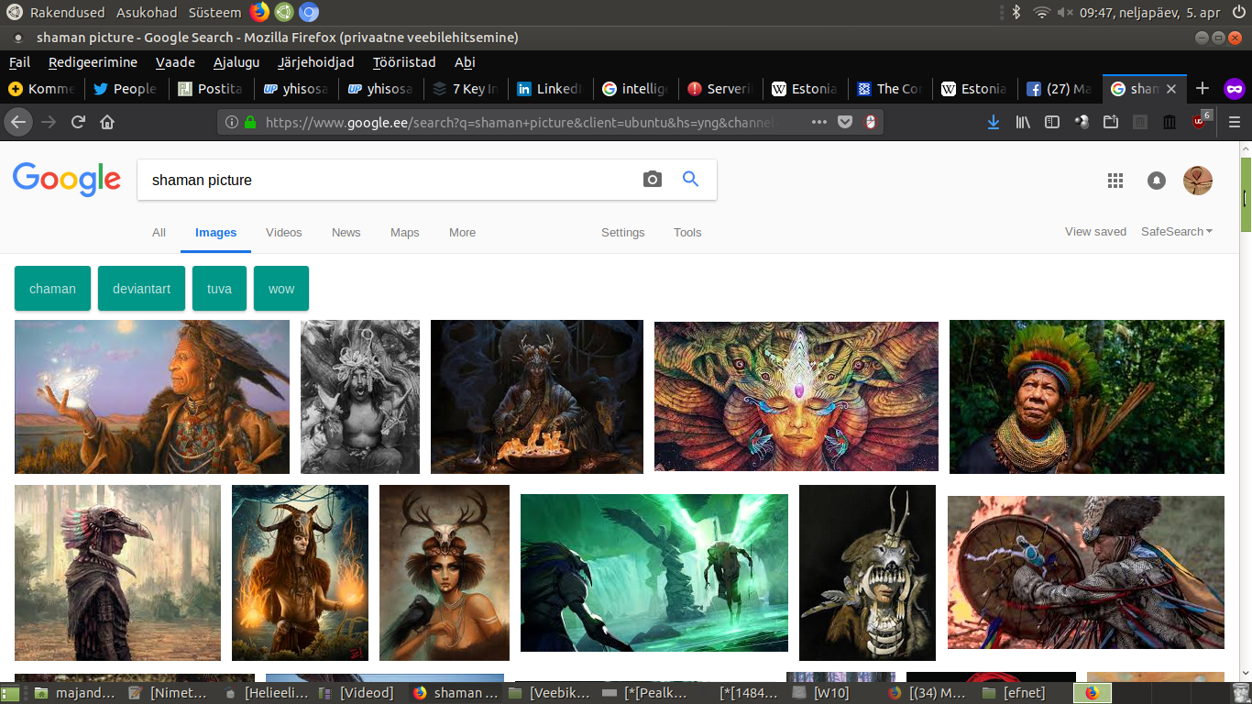Go back to the previous page
The image size is (1252, 704).
19,122
